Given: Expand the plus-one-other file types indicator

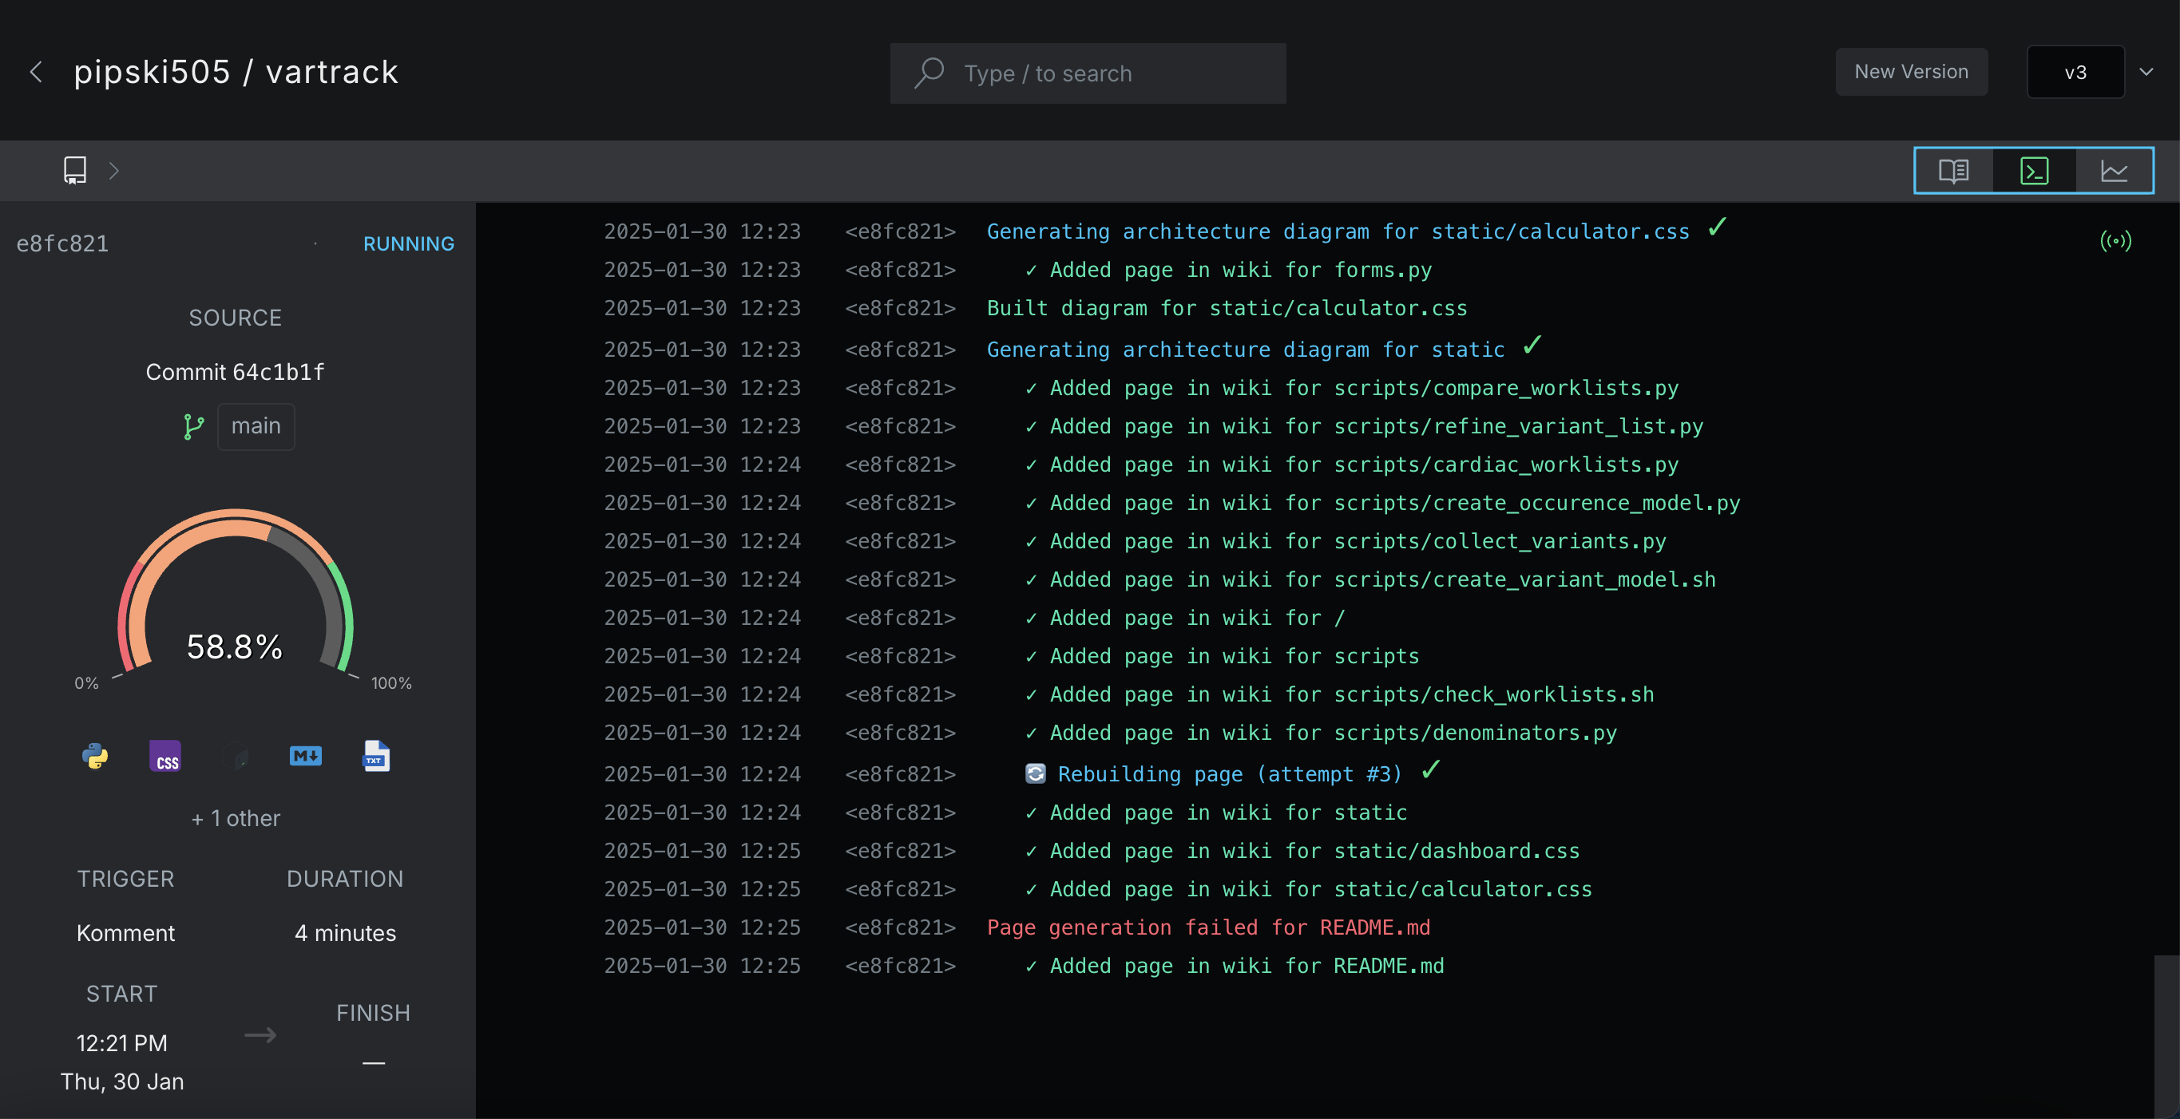Looking at the screenshot, I should point(236,818).
